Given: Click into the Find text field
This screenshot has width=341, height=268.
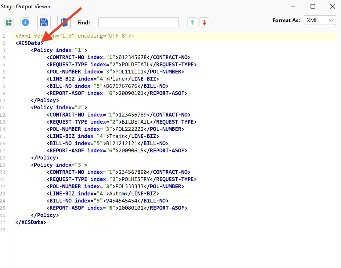Looking at the screenshot, I should (138, 22).
